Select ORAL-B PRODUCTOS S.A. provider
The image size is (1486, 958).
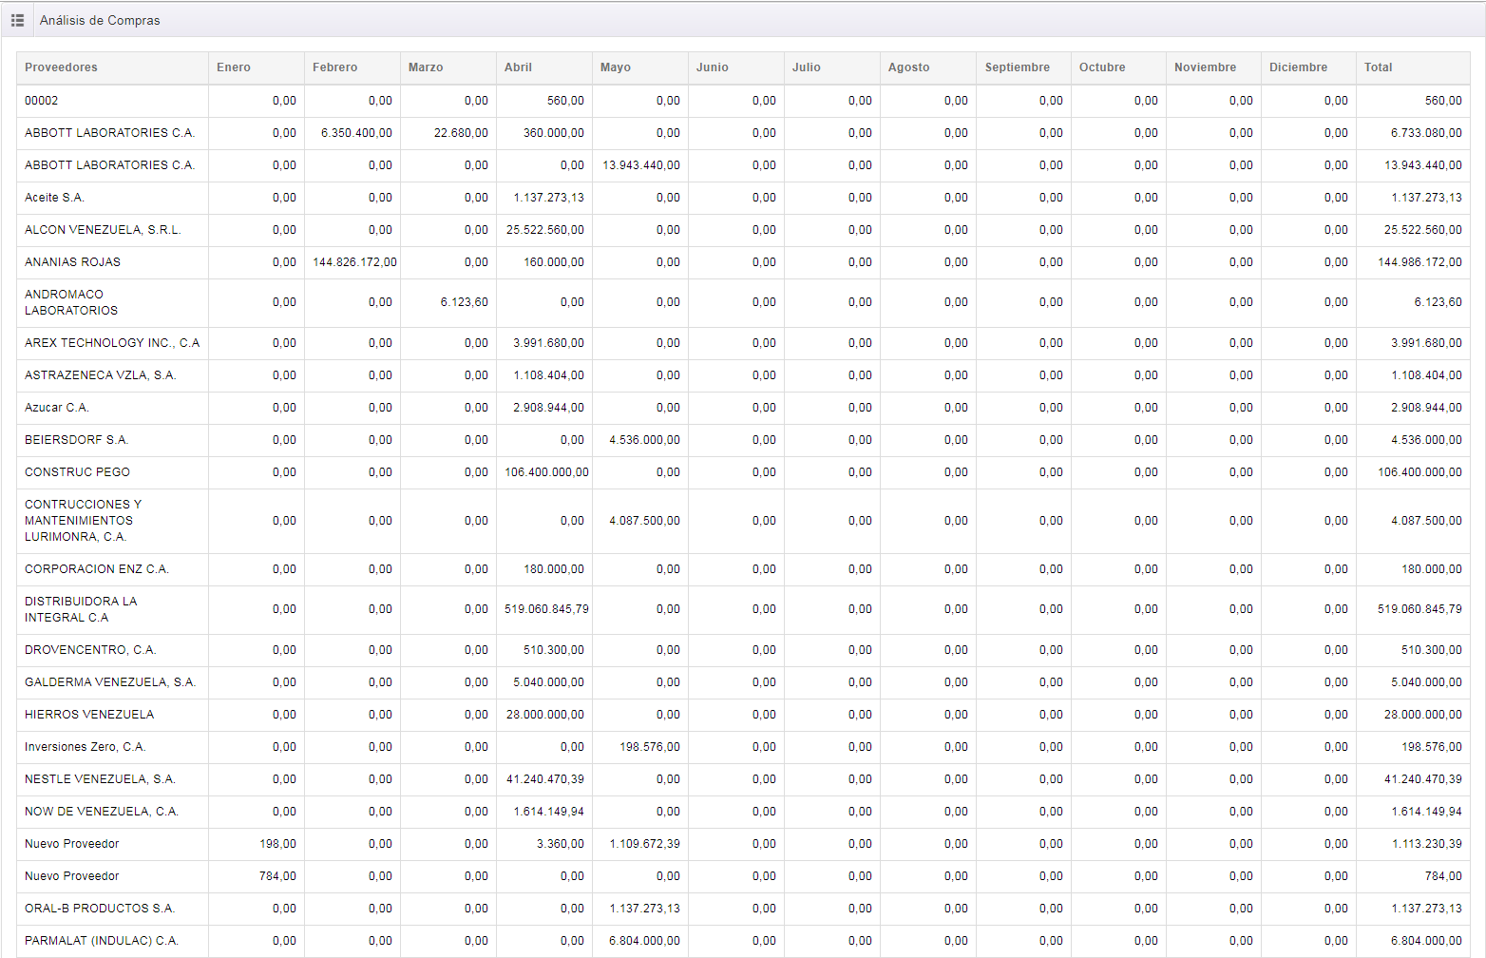(x=100, y=909)
